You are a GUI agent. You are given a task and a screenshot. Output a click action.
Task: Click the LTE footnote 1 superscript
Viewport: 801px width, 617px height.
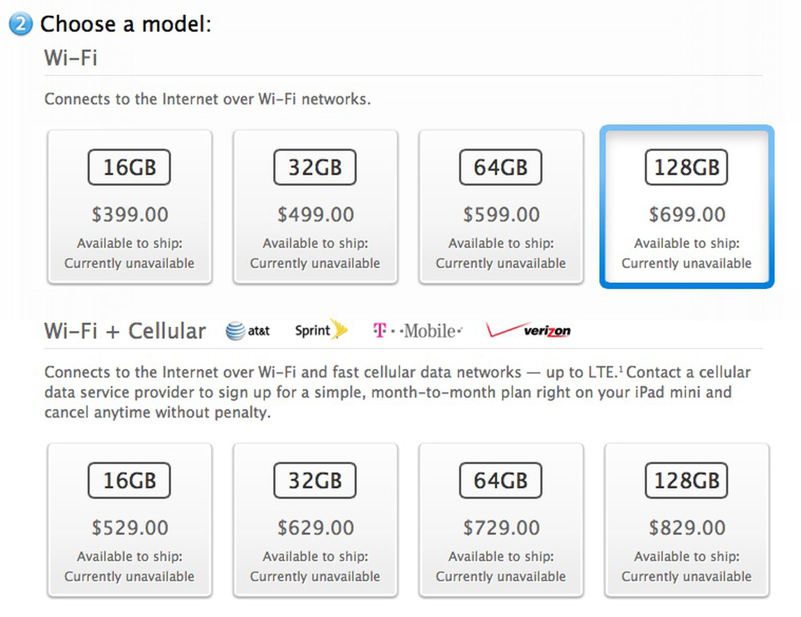point(621,369)
